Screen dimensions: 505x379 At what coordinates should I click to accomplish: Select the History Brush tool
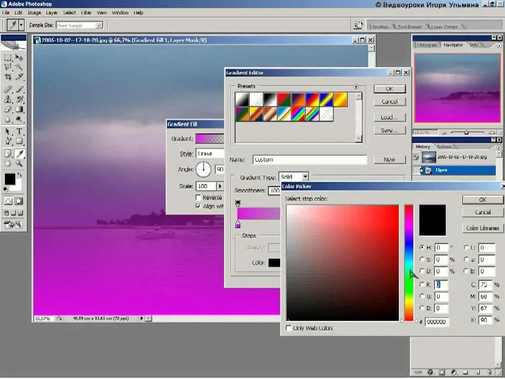point(19,99)
